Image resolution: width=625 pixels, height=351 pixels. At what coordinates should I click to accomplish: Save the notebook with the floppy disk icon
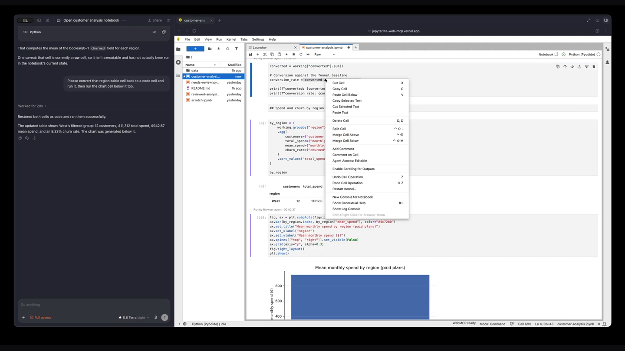[250, 55]
